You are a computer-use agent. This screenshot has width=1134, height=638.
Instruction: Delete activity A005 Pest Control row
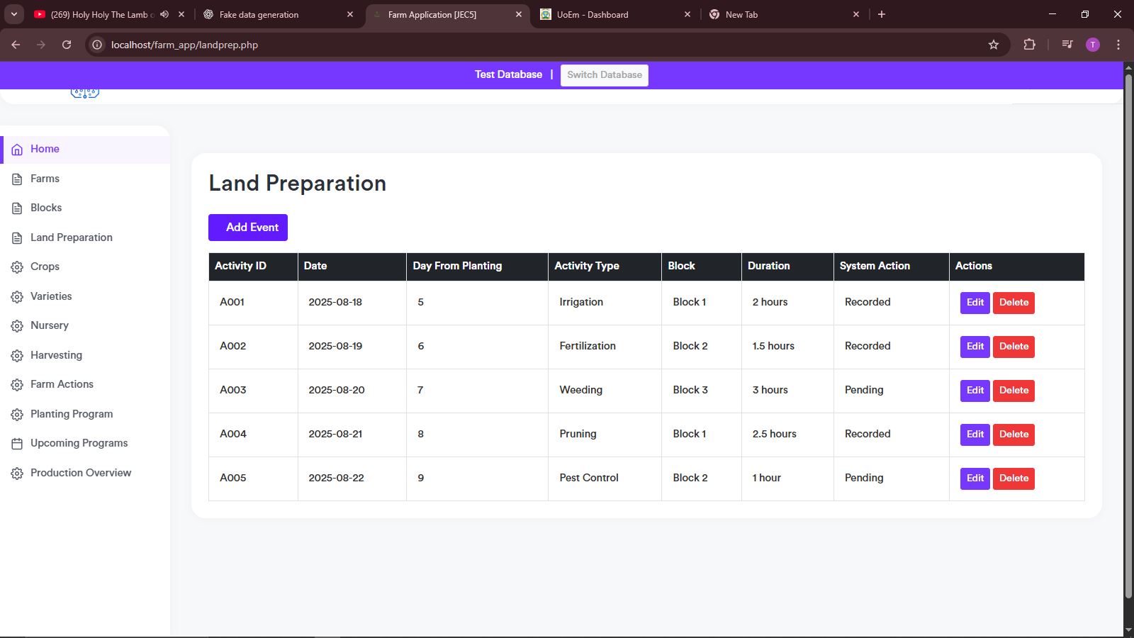coord(1014,478)
